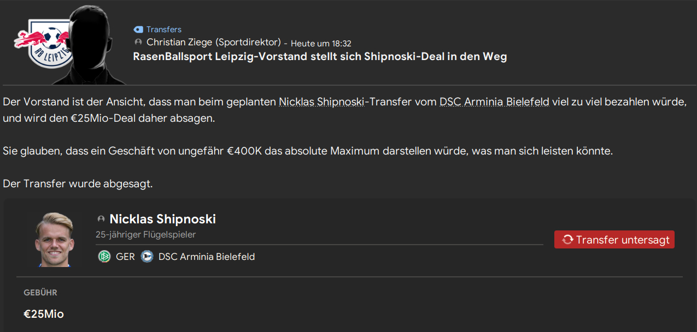Select the headline about the Shipnoski deal
Image resolution: width=697 pixels, height=332 pixels.
pyautogui.click(x=320, y=56)
